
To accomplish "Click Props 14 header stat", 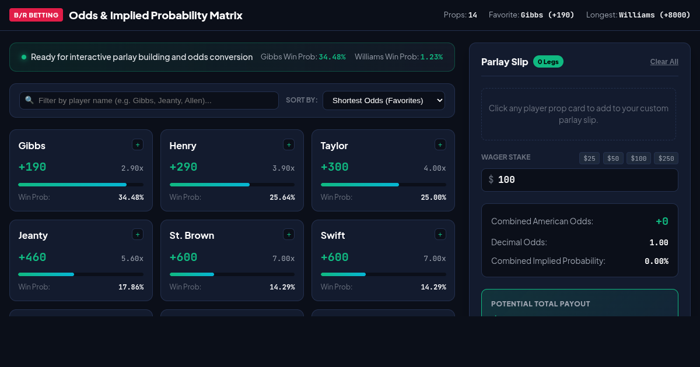I will pos(460,15).
